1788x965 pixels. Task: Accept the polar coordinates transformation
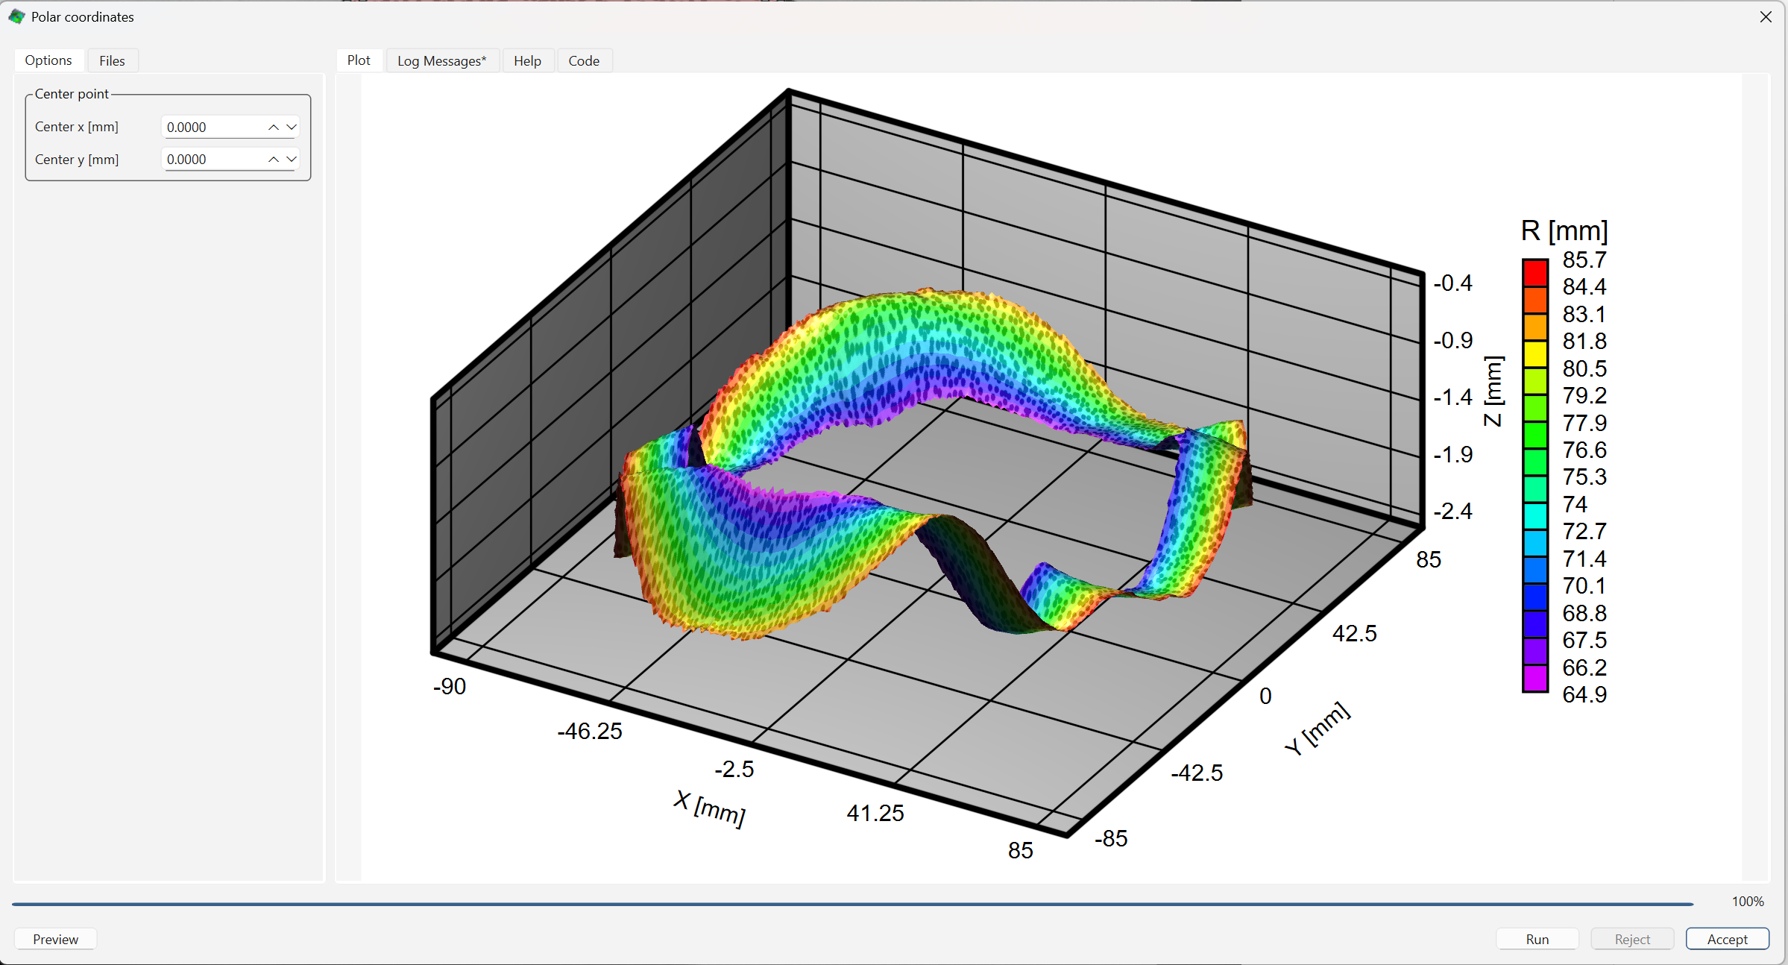coord(1727,938)
